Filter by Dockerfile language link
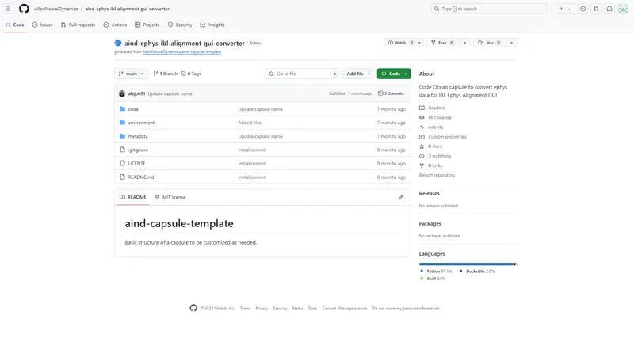 pos(477,271)
